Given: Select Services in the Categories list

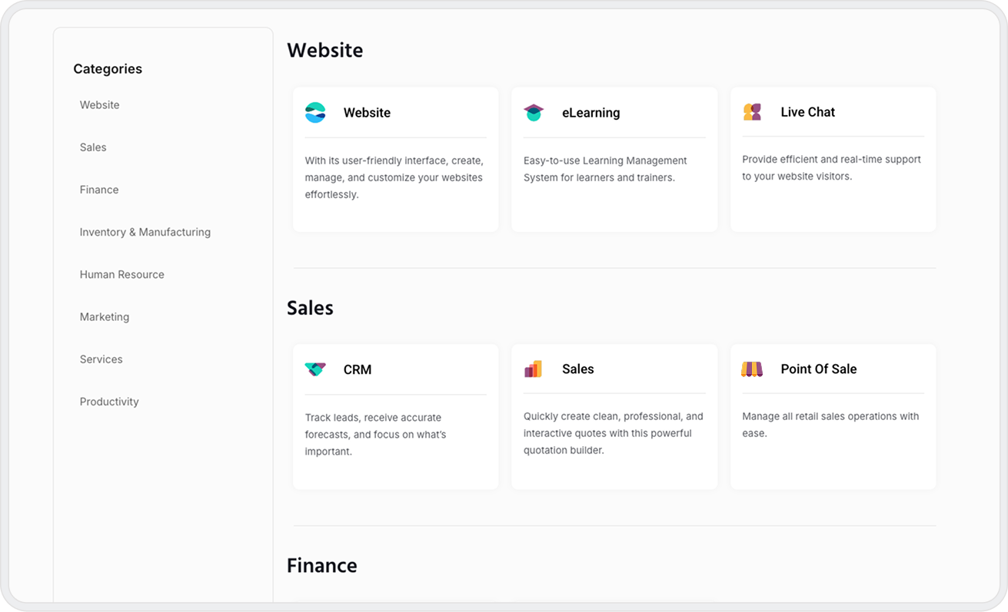Looking at the screenshot, I should [101, 359].
